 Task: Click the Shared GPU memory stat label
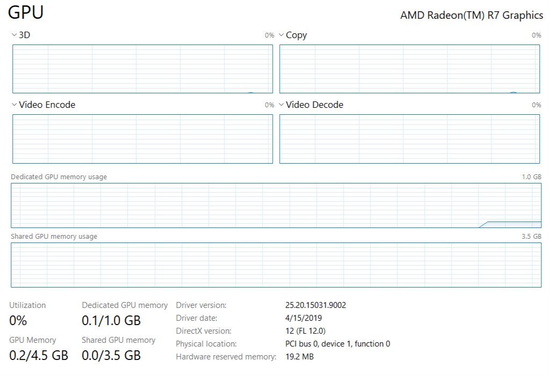119,340
